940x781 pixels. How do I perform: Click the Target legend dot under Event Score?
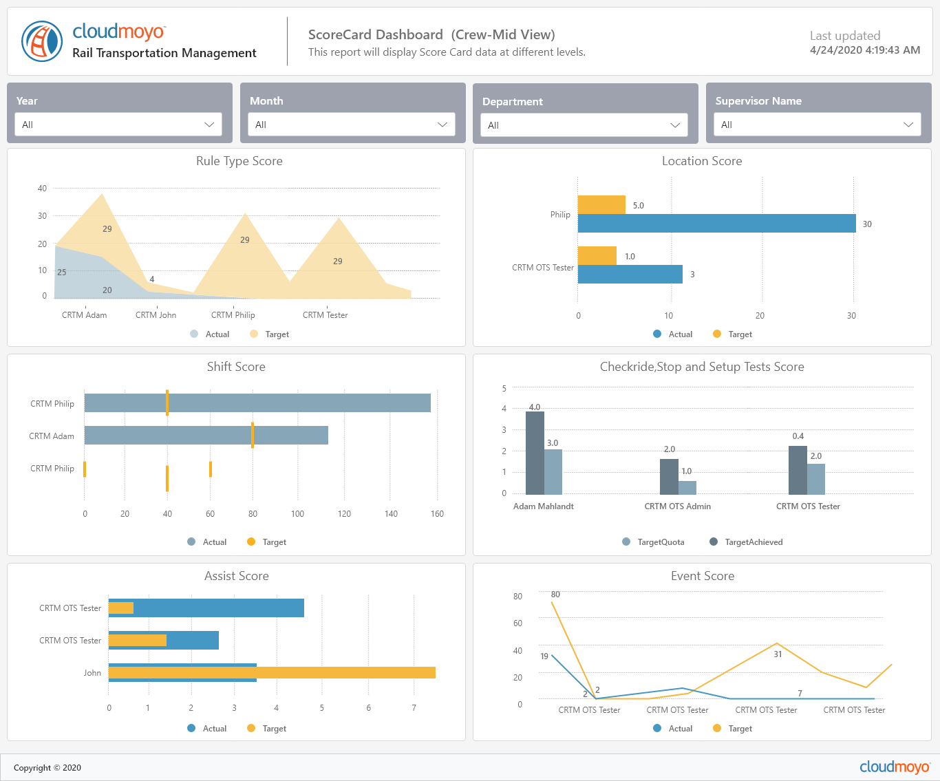(x=716, y=728)
